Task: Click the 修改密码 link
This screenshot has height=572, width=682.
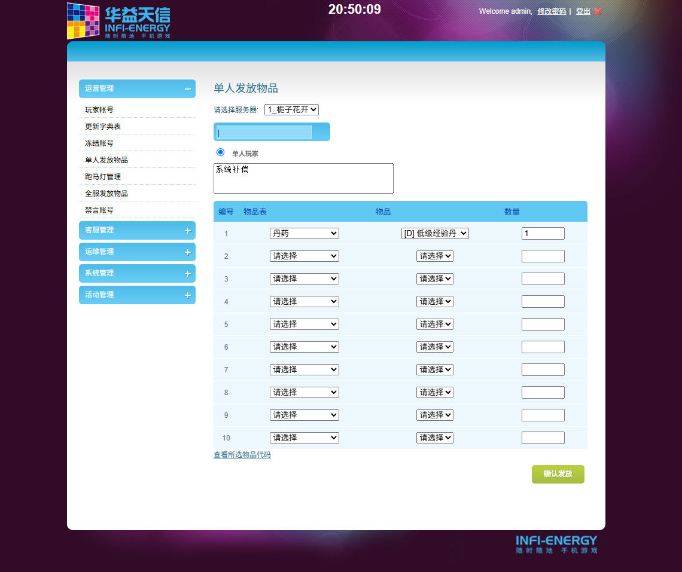Action: pos(552,11)
